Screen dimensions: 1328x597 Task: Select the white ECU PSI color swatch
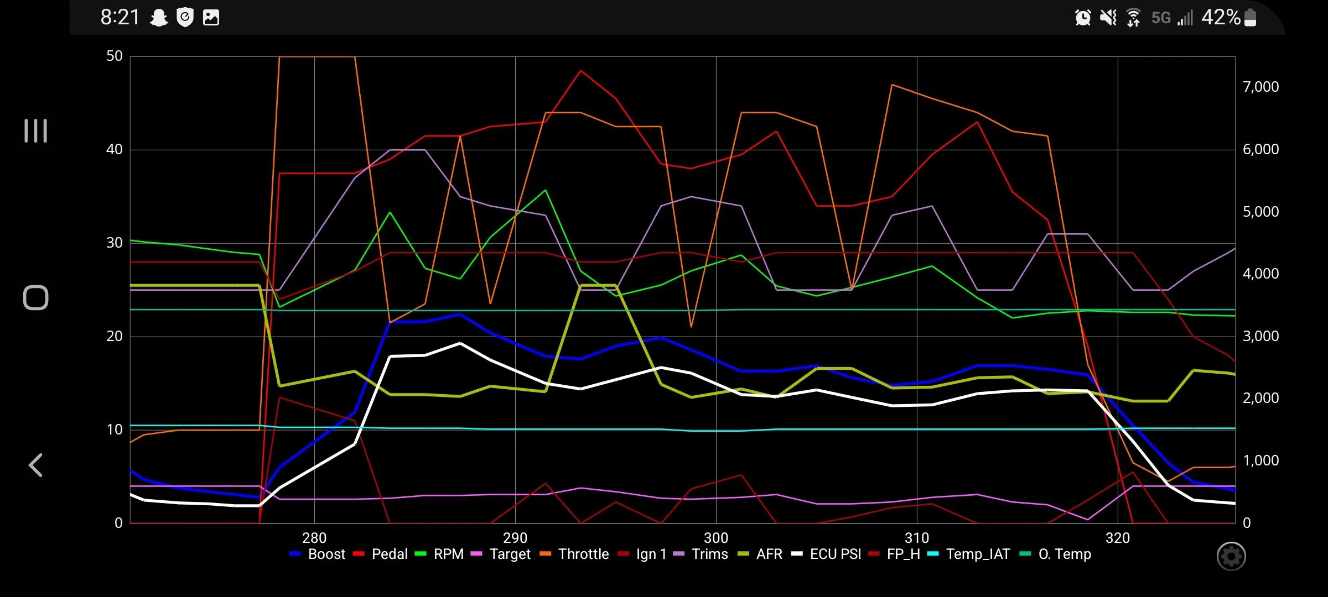pyautogui.click(x=797, y=554)
